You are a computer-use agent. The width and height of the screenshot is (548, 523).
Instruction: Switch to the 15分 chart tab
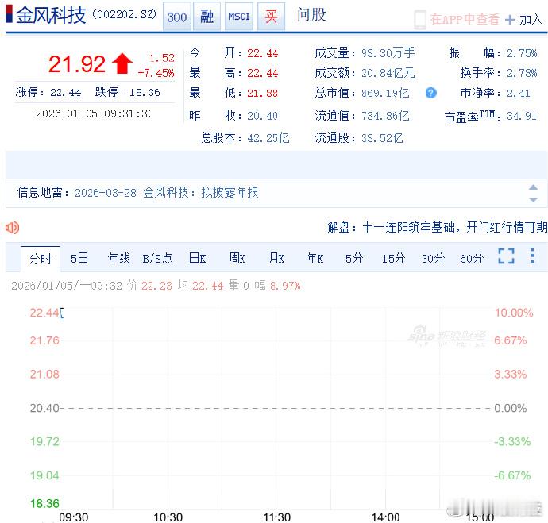click(393, 259)
